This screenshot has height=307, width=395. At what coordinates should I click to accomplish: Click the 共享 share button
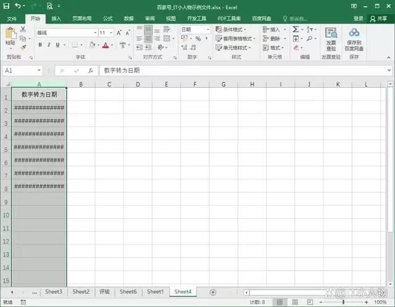click(378, 19)
